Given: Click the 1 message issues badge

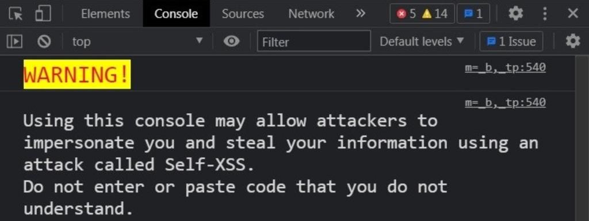Looking at the screenshot, I should click(x=473, y=14).
